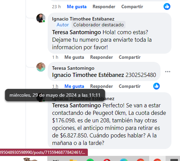Open File Explorer folder icon in taskbar
Screen dimensions: 180x161
point(73,160)
